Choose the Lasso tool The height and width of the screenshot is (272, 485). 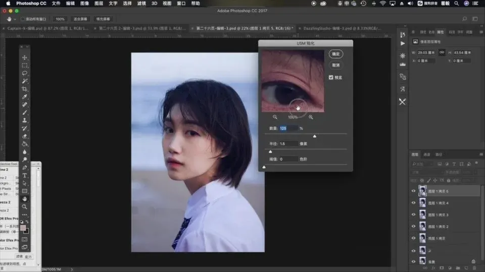click(24, 73)
